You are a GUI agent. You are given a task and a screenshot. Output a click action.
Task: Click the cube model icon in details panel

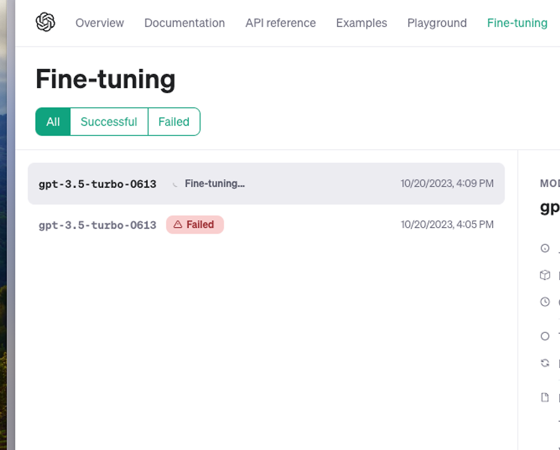[x=545, y=275]
